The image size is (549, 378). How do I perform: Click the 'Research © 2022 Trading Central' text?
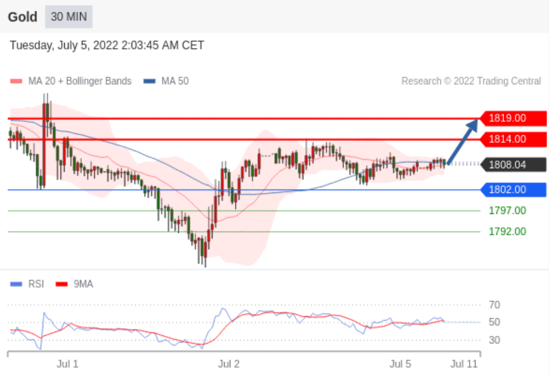tap(472, 81)
